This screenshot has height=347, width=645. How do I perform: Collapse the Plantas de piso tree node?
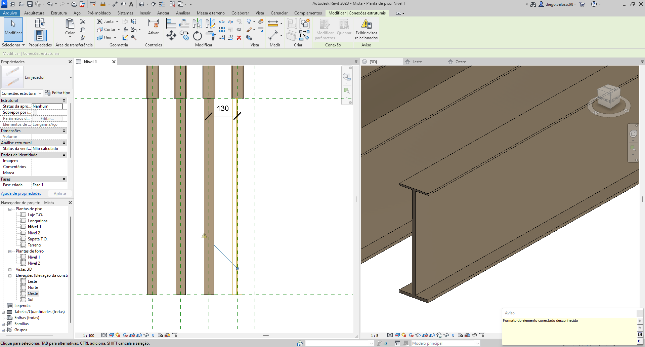point(10,209)
